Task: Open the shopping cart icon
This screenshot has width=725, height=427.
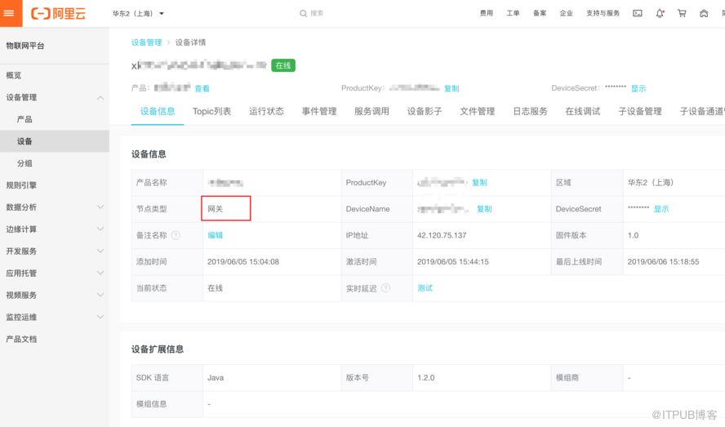Action: tap(682, 13)
